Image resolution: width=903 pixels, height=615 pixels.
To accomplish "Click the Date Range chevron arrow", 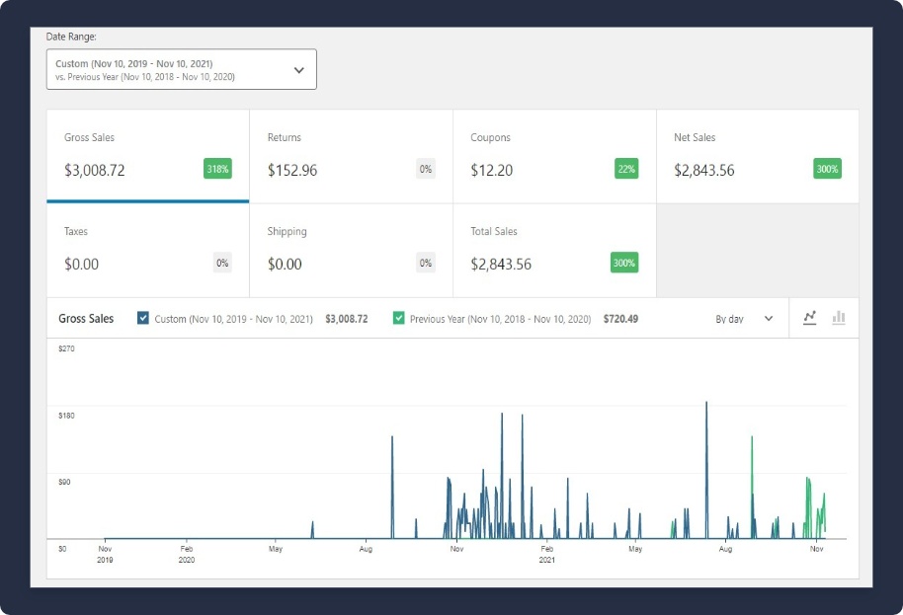I will [x=299, y=70].
